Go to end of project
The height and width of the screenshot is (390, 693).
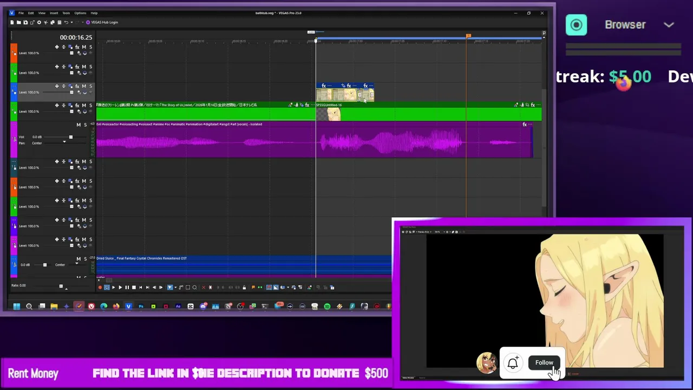click(147, 288)
